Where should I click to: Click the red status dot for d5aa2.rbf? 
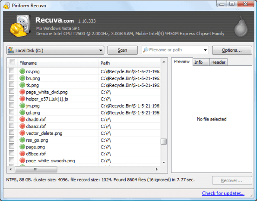click(22, 126)
